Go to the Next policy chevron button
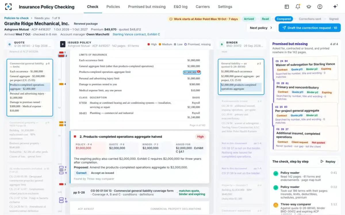Screen dimensions: 345x215 261,28
